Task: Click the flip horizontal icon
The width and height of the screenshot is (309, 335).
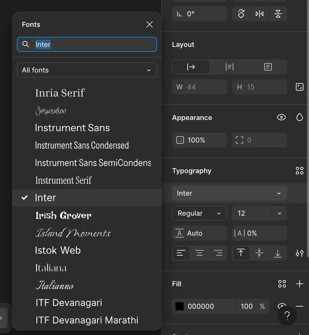Action: click(259, 14)
